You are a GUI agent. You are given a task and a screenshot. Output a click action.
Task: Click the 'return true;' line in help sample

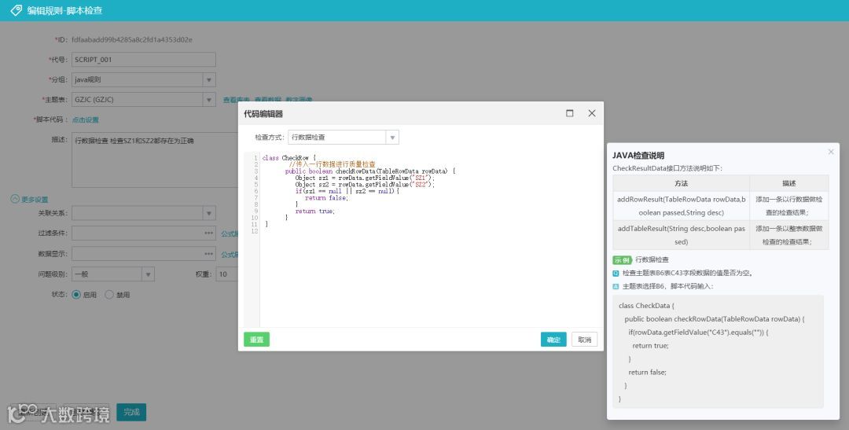pos(650,346)
